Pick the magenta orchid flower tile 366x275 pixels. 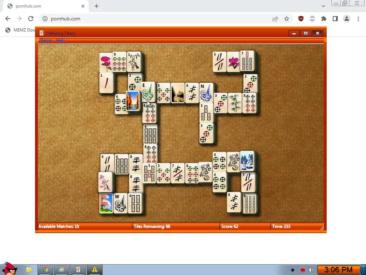[x=233, y=62]
